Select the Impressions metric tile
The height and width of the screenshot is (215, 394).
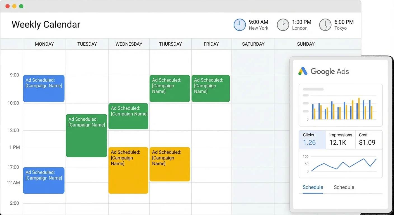point(341,140)
